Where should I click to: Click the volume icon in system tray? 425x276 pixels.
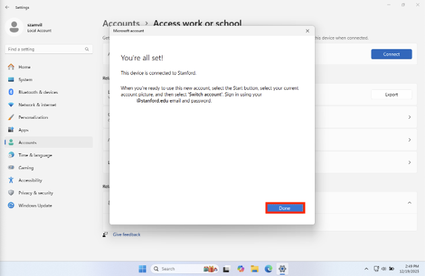point(384,269)
